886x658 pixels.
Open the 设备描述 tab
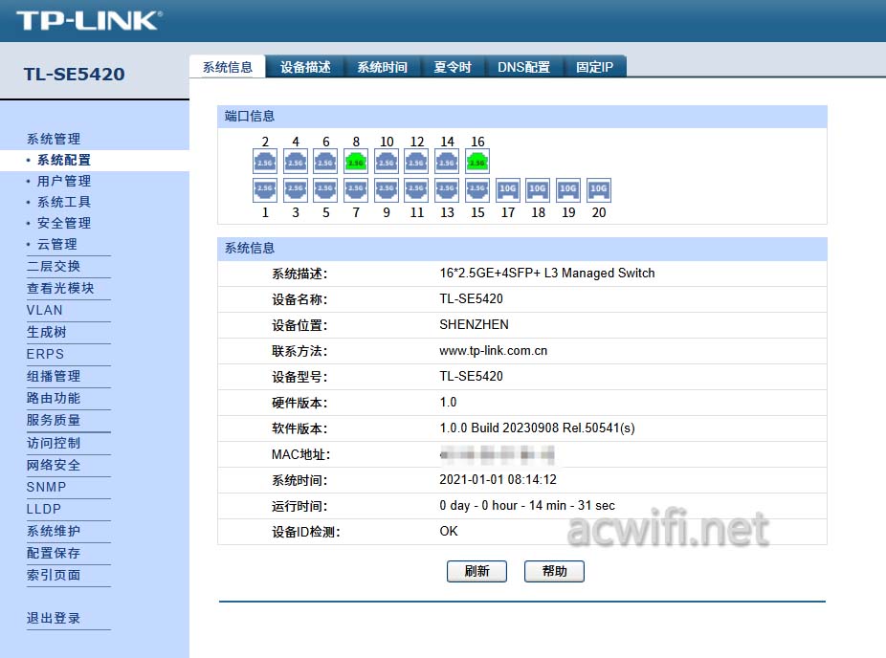pyautogui.click(x=305, y=67)
